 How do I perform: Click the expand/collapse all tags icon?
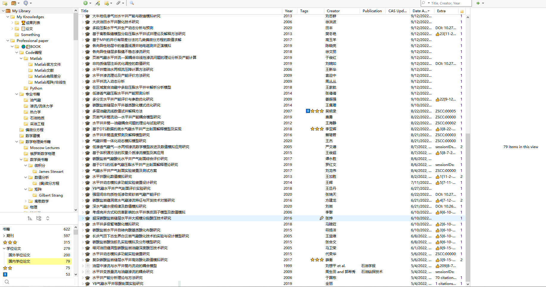point(48,218)
